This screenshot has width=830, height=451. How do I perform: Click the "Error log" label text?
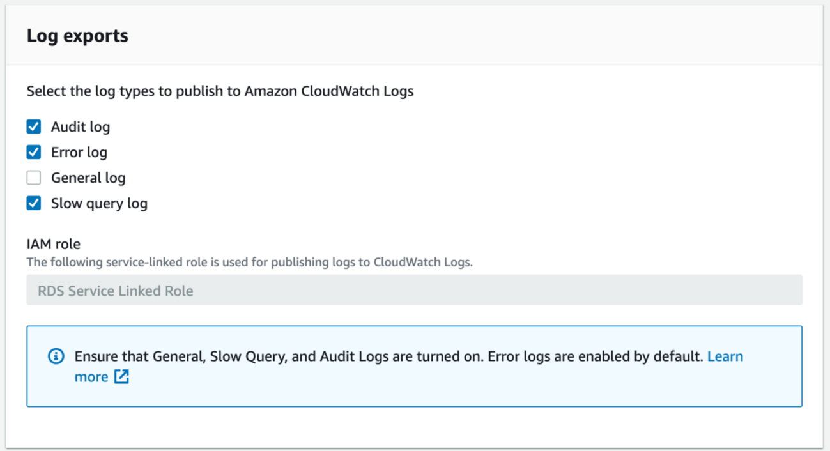click(x=79, y=153)
